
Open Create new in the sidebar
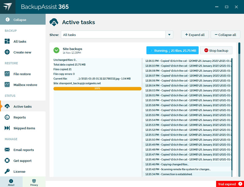point(23,52)
